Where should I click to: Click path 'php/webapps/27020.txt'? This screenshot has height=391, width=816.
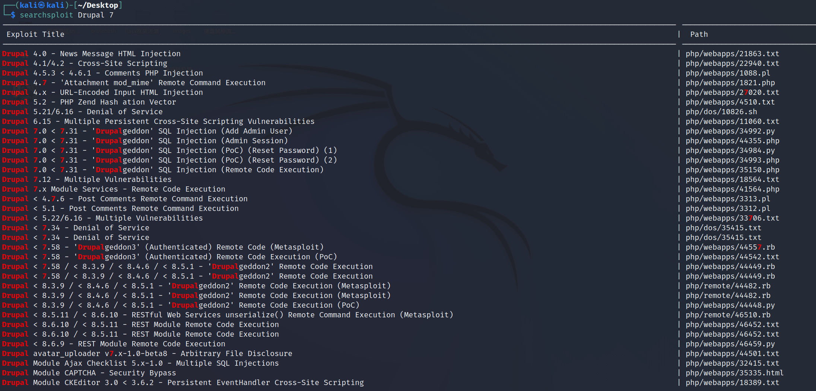[x=733, y=92]
